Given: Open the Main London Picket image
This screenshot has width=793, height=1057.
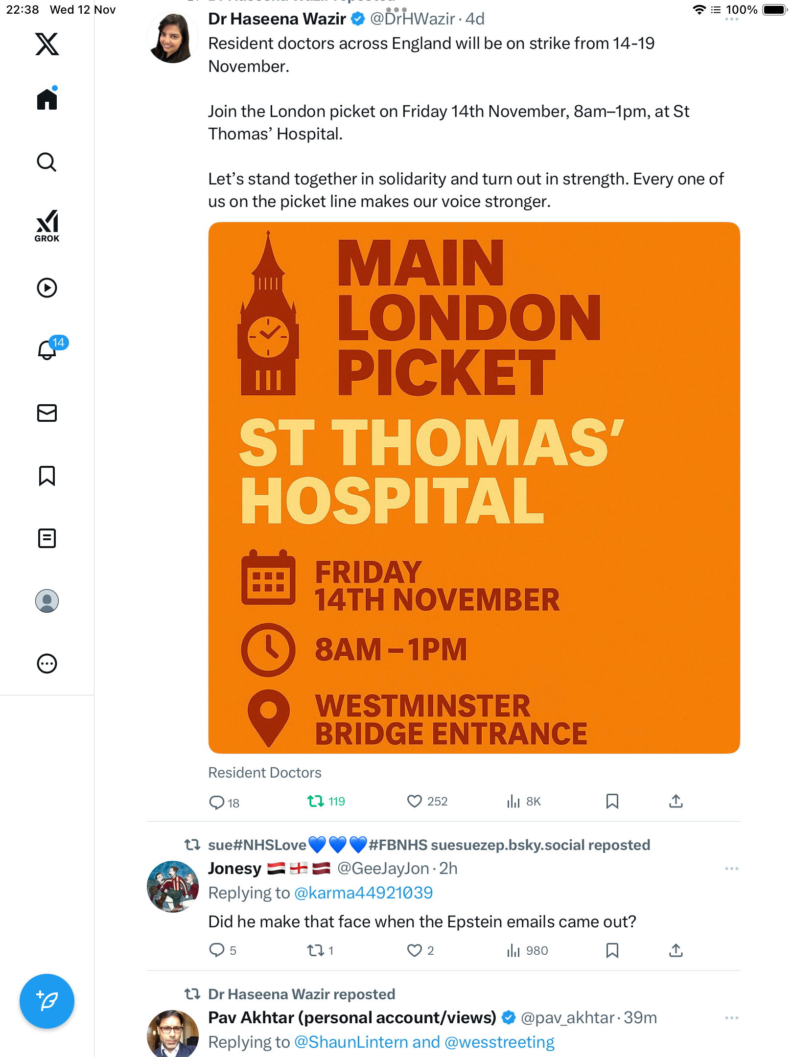Looking at the screenshot, I should (474, 487).
